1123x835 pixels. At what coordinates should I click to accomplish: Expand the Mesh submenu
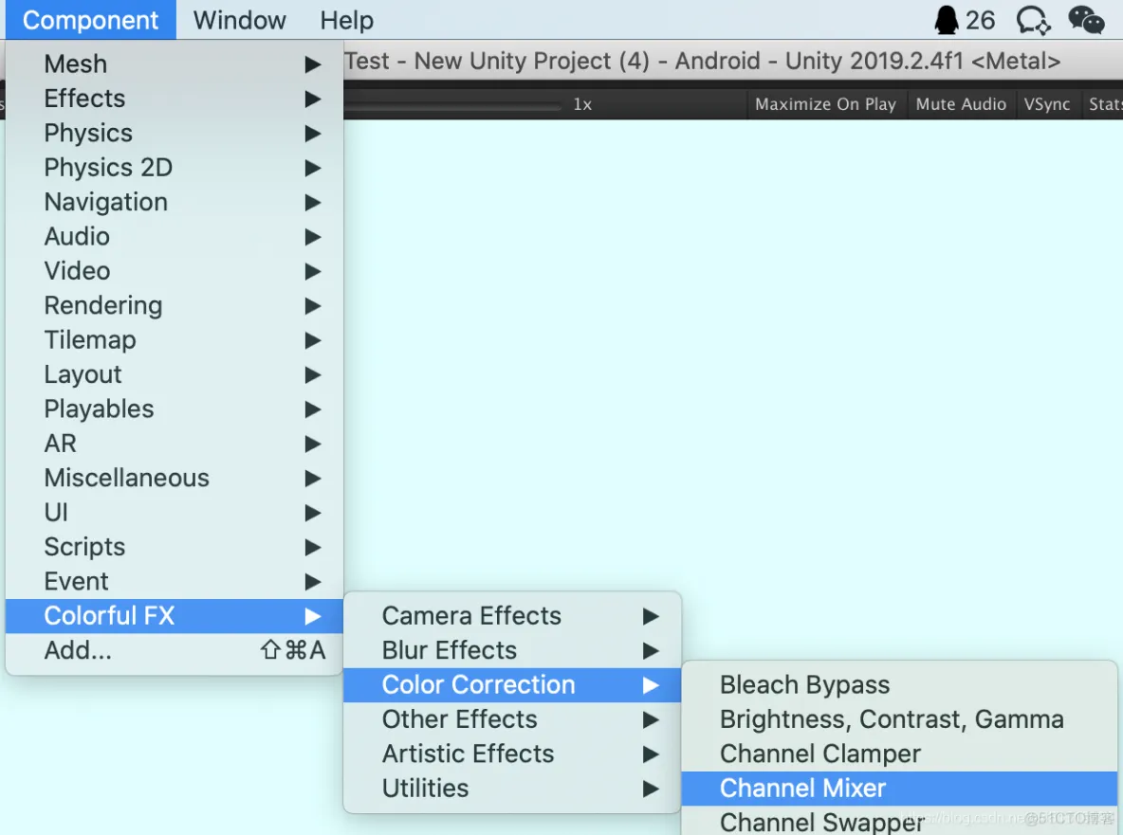click(x=174, y=64)
